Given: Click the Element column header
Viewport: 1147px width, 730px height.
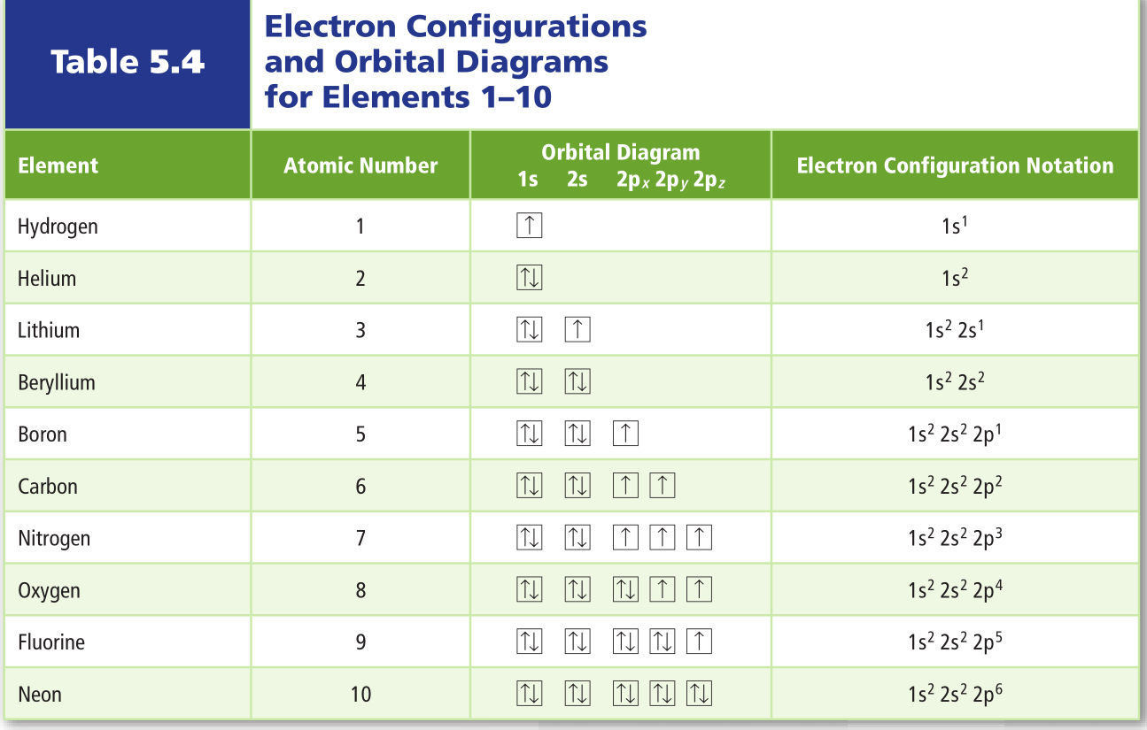Looking at the screenshot, I should click(58, 165).
